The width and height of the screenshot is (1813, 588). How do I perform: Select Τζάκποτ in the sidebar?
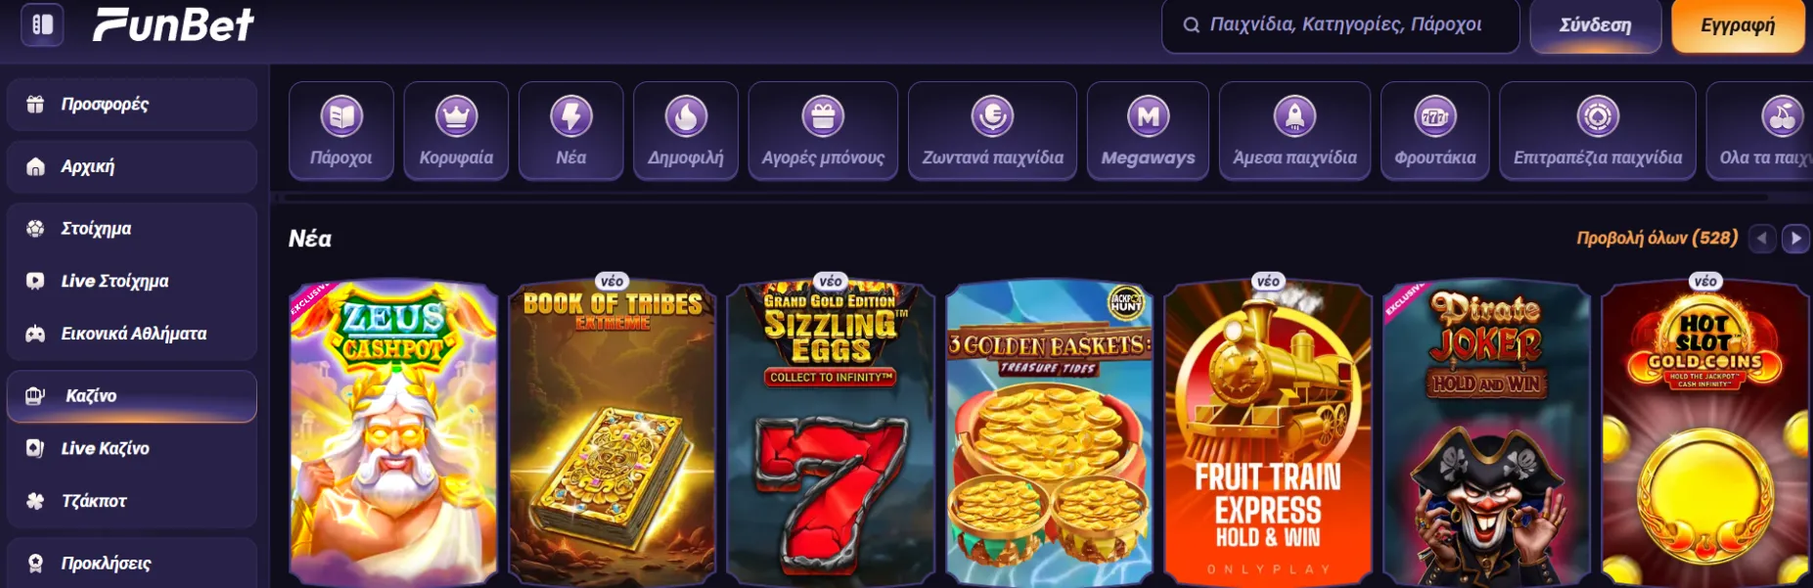132,501
